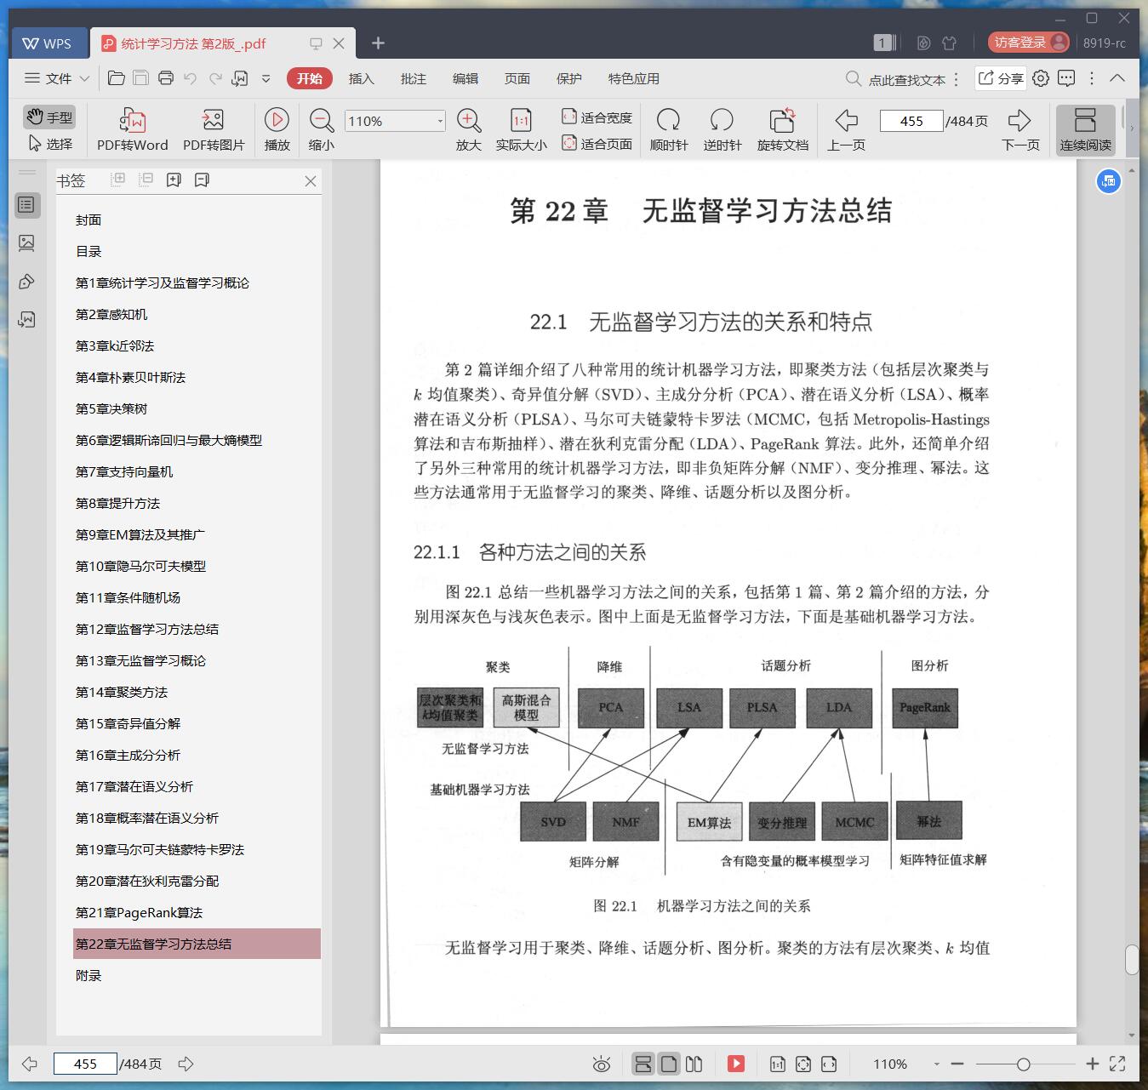
Task: Click the eye protection mode icon
Action: [x=602, y=1064]
